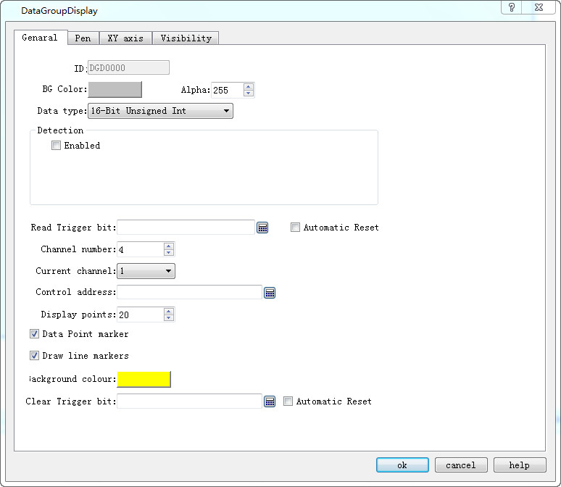Uncheck Draw line markers option
The width and height of the screenshot is (561, 487).
34,356
